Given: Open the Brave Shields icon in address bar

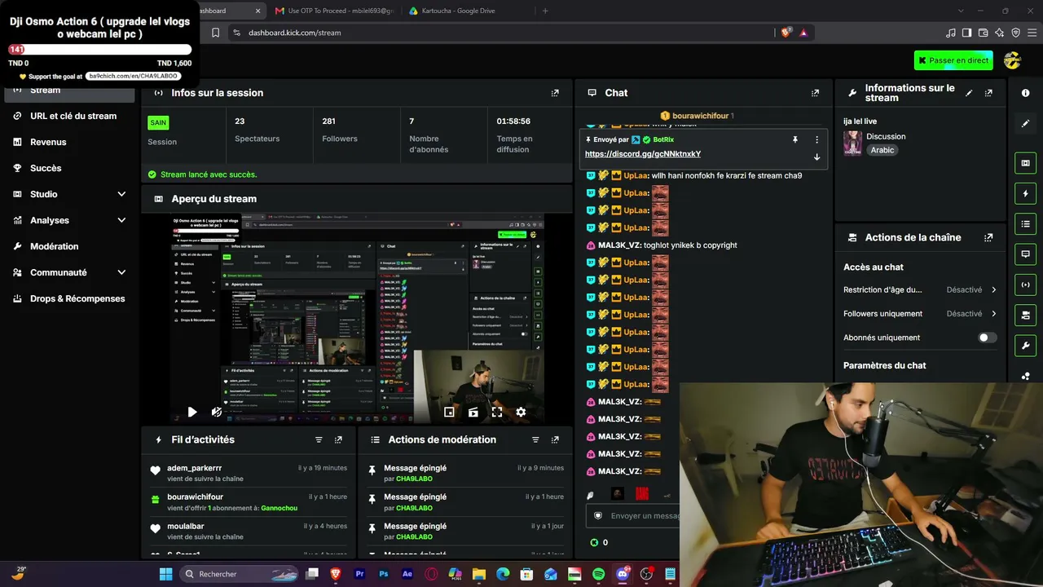Looking at the screenshot, I should [x=786, y=33].
